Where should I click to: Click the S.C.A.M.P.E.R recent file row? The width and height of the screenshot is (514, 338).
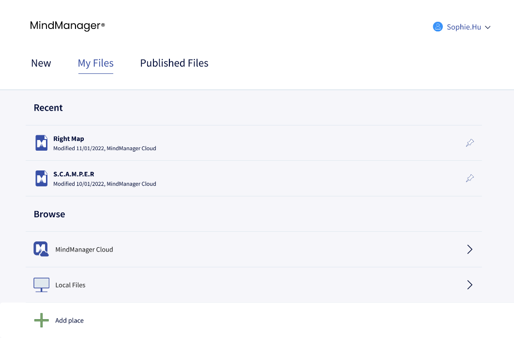194,178
